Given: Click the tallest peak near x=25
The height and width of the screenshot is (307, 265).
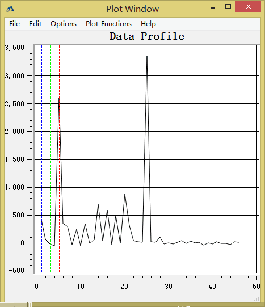Looking at the screenshot, I should click(147, 57).
